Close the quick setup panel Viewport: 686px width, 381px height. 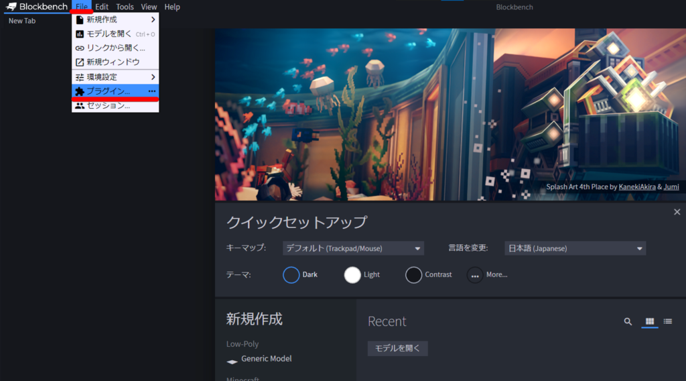(677, 212)
